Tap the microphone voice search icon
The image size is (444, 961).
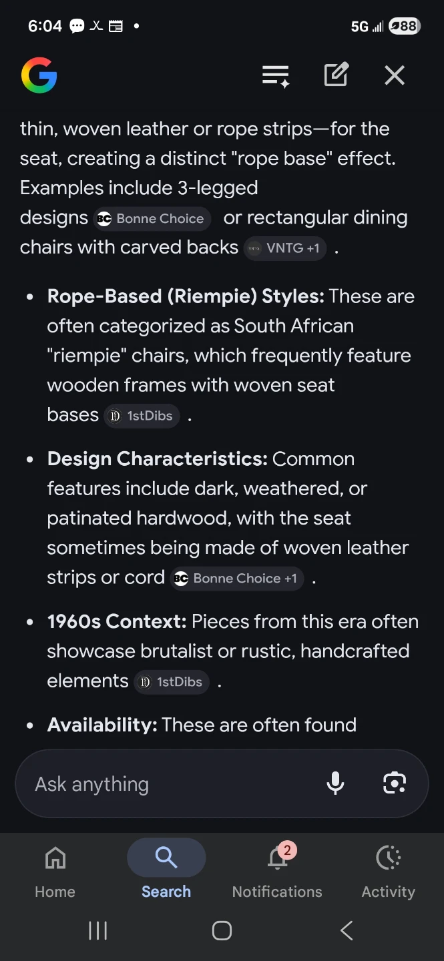click(x=335, y=783)
